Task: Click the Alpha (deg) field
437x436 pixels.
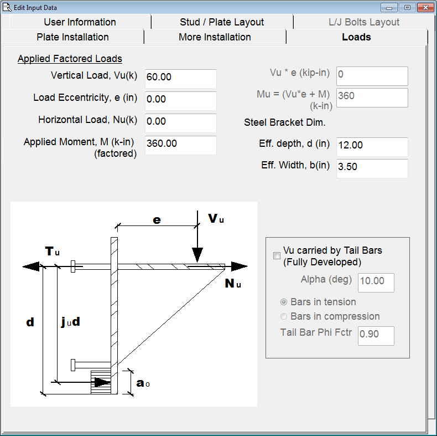Action: click(x=376, y=282)
